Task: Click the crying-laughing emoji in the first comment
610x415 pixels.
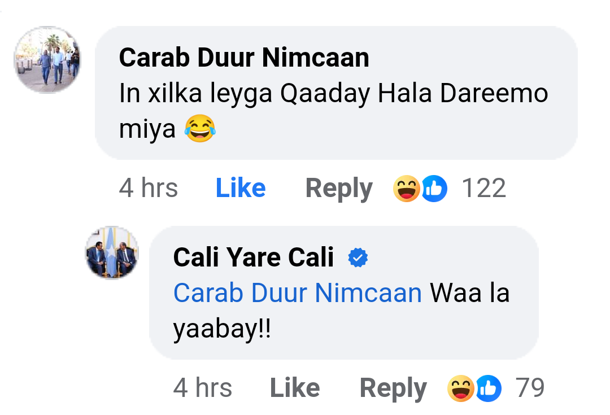Action: (199, 130)
